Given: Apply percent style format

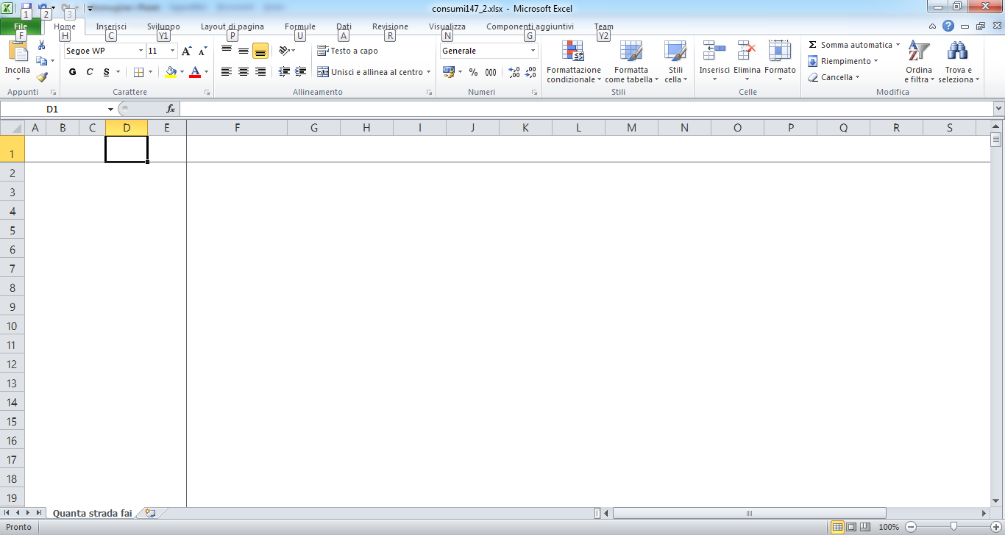Looking at the screenshot, I should (473, 72).
